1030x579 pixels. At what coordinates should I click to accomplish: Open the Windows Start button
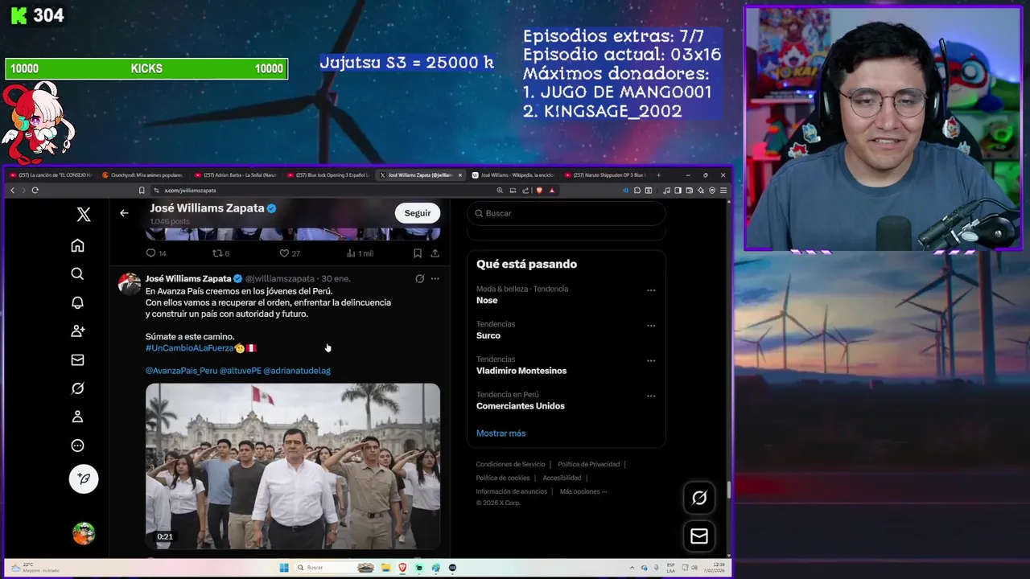(x=283, y=568)
